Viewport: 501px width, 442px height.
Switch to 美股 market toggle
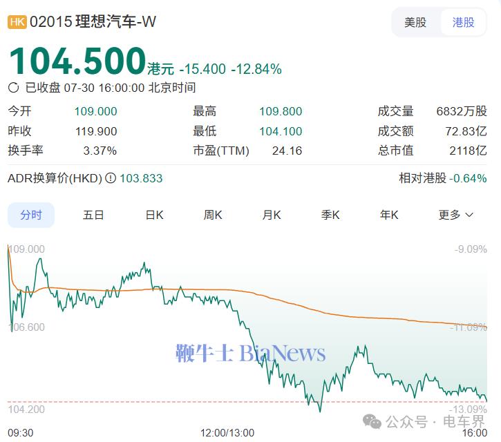[415, 22]
